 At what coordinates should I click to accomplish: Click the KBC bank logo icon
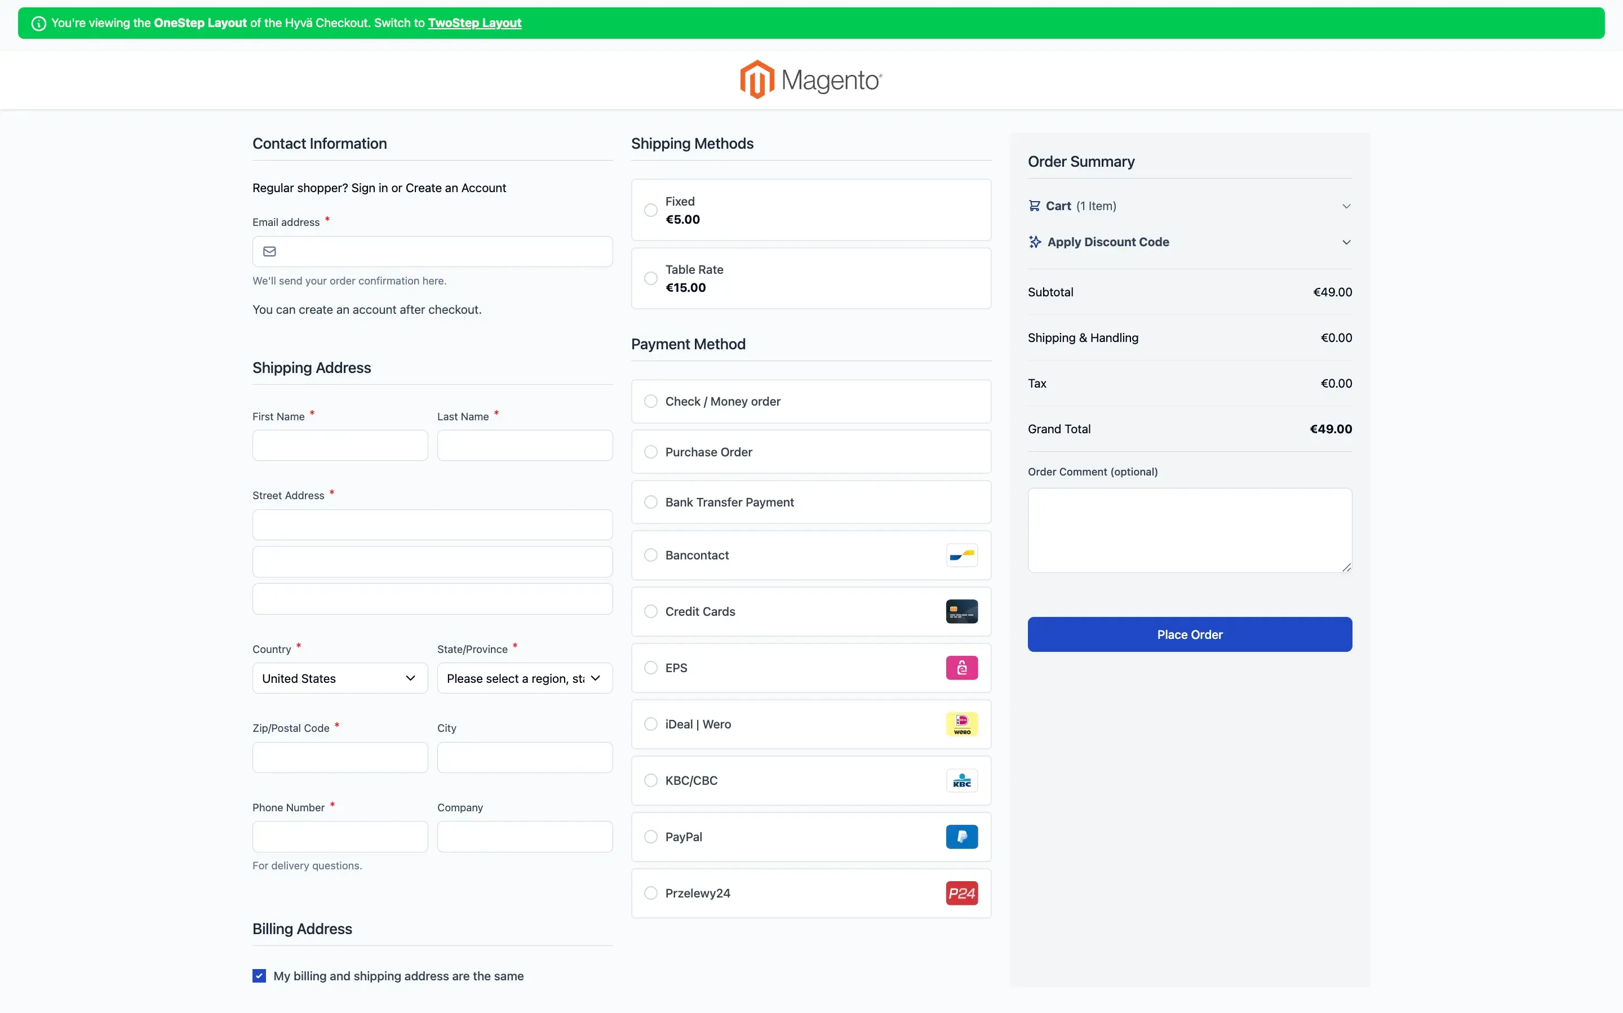[961, 780]
